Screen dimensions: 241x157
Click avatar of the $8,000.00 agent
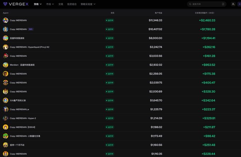click(6, 38)
